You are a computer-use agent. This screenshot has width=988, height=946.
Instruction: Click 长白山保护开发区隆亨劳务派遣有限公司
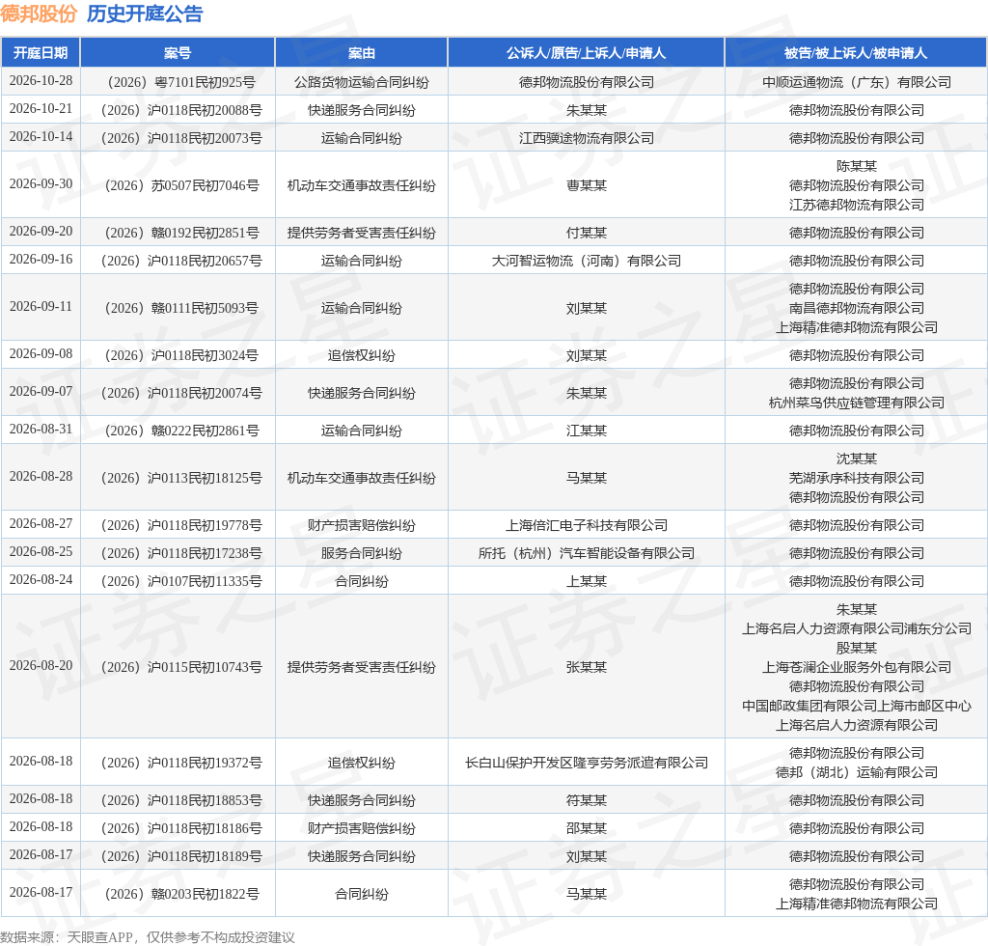click(586, 763)
